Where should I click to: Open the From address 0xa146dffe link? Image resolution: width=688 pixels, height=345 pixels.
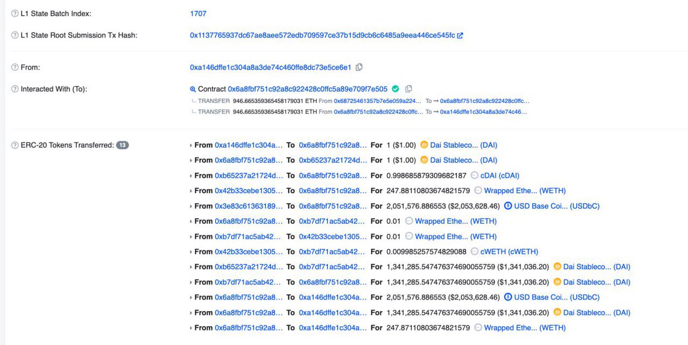(270, 67)
